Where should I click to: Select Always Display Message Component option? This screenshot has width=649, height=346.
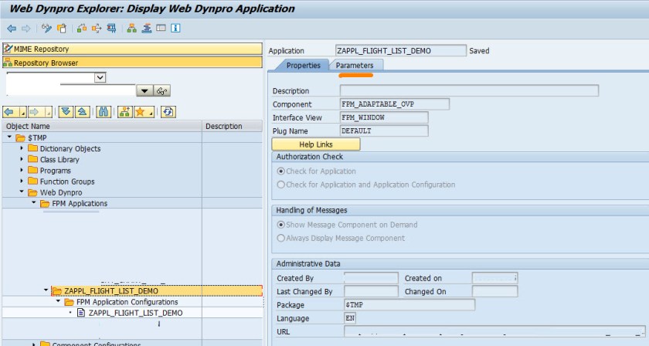(281, 238)
